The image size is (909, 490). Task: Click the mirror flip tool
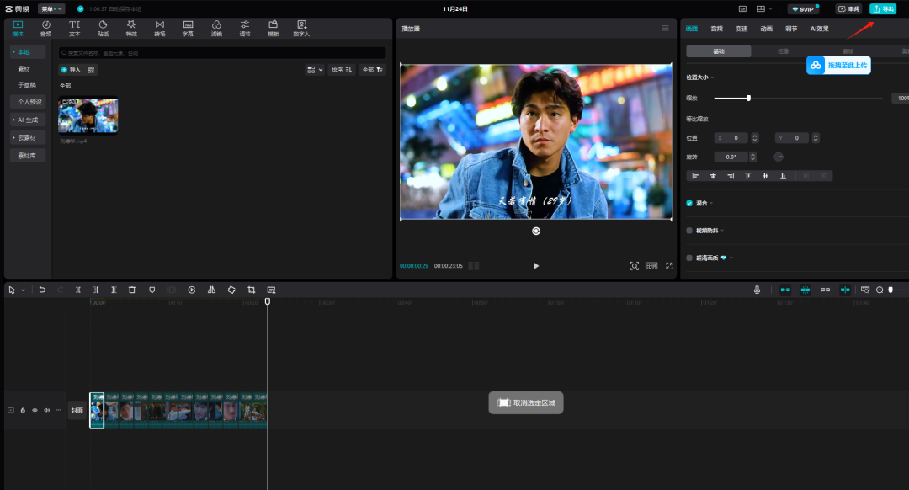[211, 290]
